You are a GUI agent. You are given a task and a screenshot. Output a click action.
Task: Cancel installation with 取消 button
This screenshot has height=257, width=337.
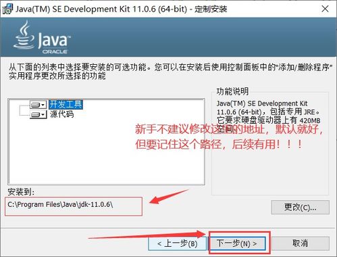click(301, 243)
